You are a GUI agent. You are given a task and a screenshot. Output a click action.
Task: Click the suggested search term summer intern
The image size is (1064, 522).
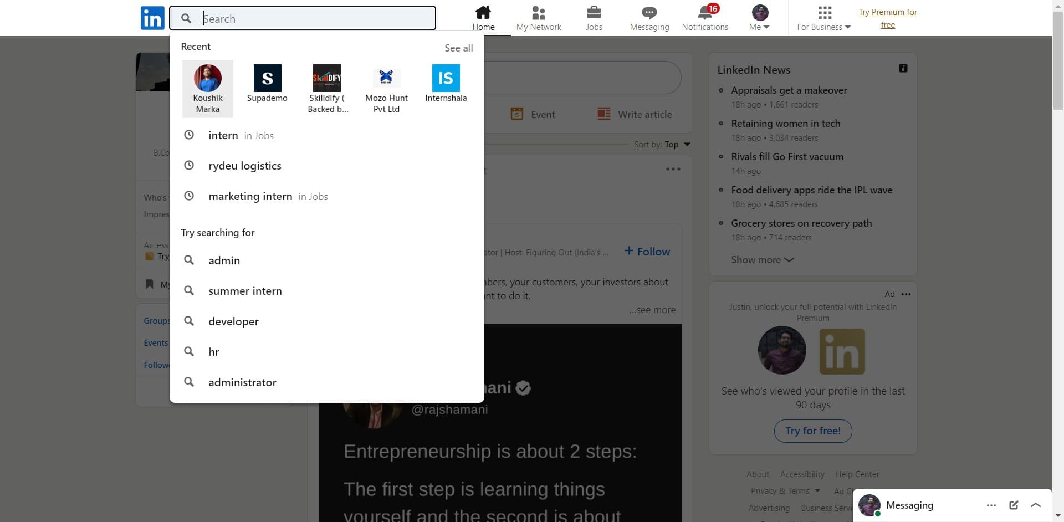tap(245, 290)
